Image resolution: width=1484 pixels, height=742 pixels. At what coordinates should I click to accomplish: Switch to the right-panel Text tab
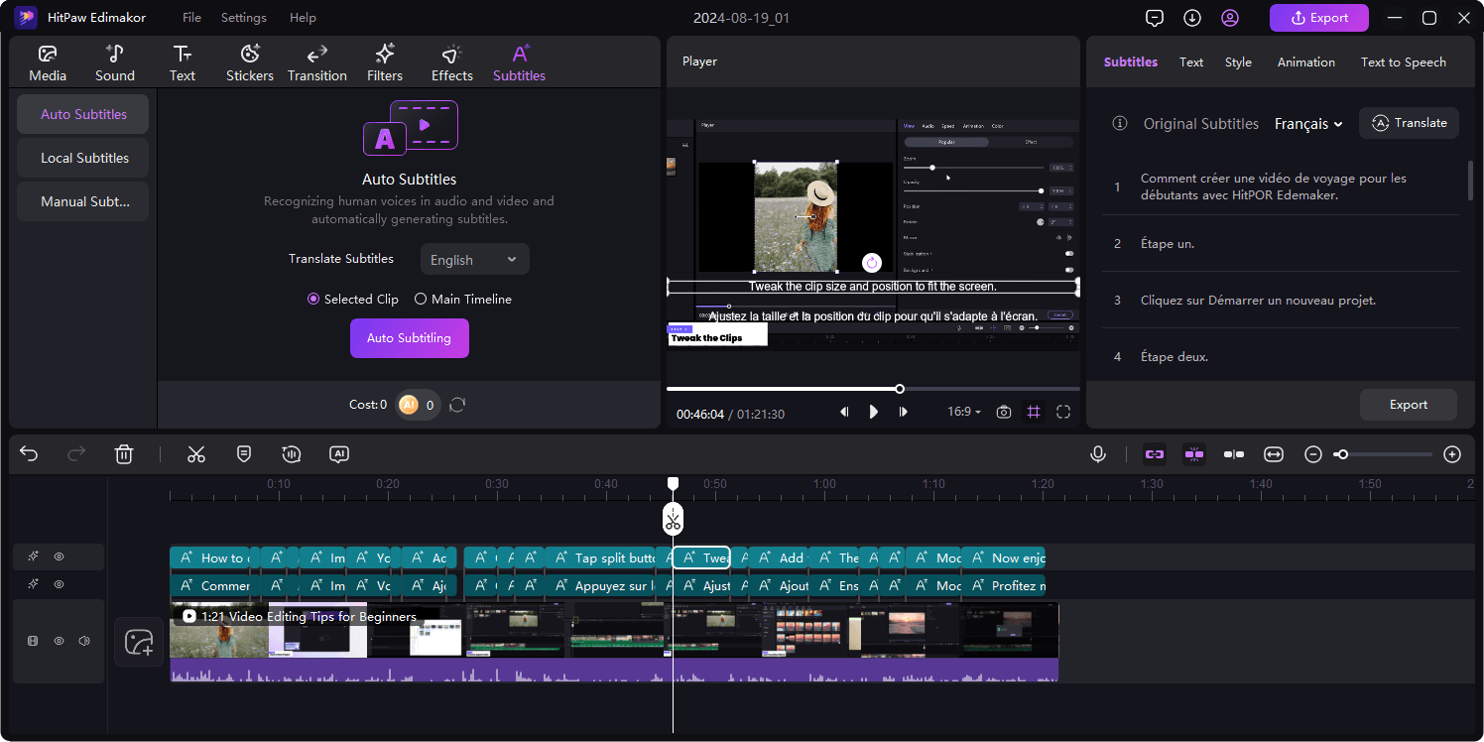pyautogui.click(x=1191, y=62)
